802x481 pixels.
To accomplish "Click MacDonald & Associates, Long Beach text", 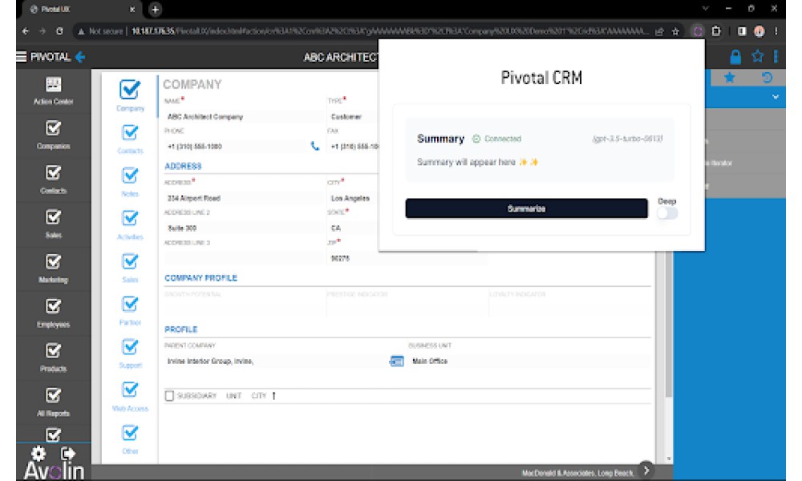I will pos(577,473).
